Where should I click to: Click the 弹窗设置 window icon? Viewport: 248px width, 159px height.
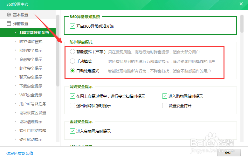tap(9, 24)
